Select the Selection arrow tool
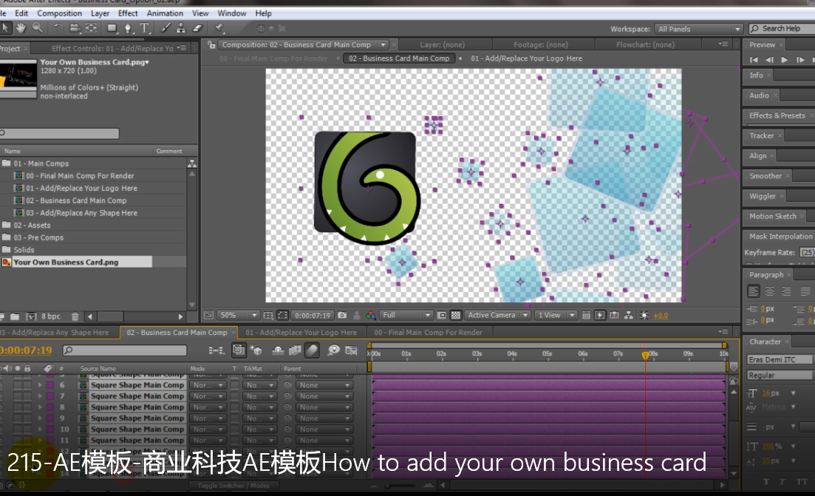 point(6,27)
